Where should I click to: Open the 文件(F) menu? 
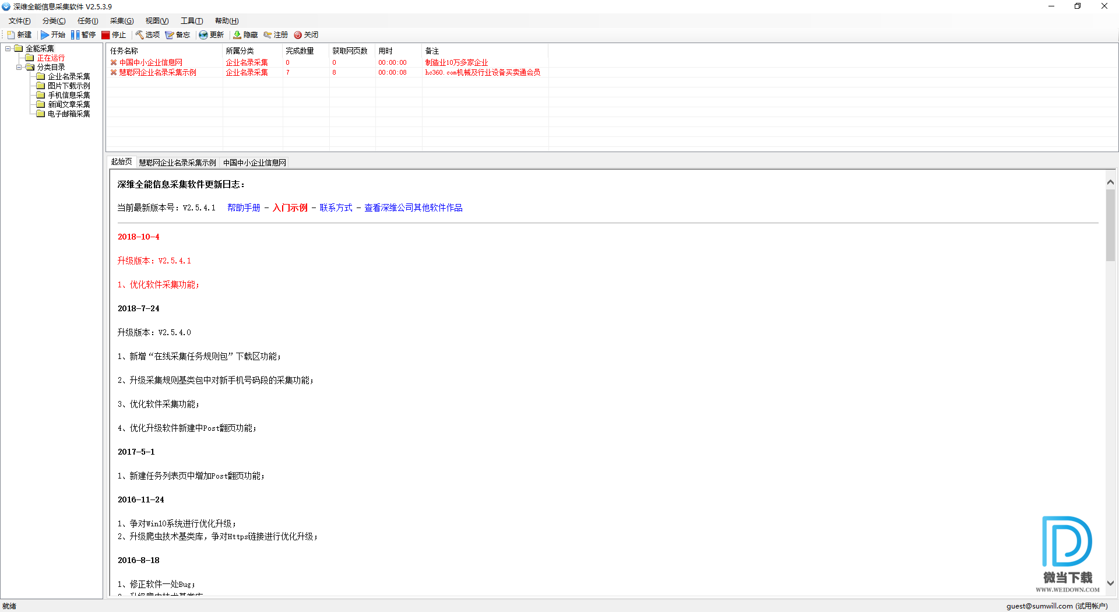pos(19,21)
